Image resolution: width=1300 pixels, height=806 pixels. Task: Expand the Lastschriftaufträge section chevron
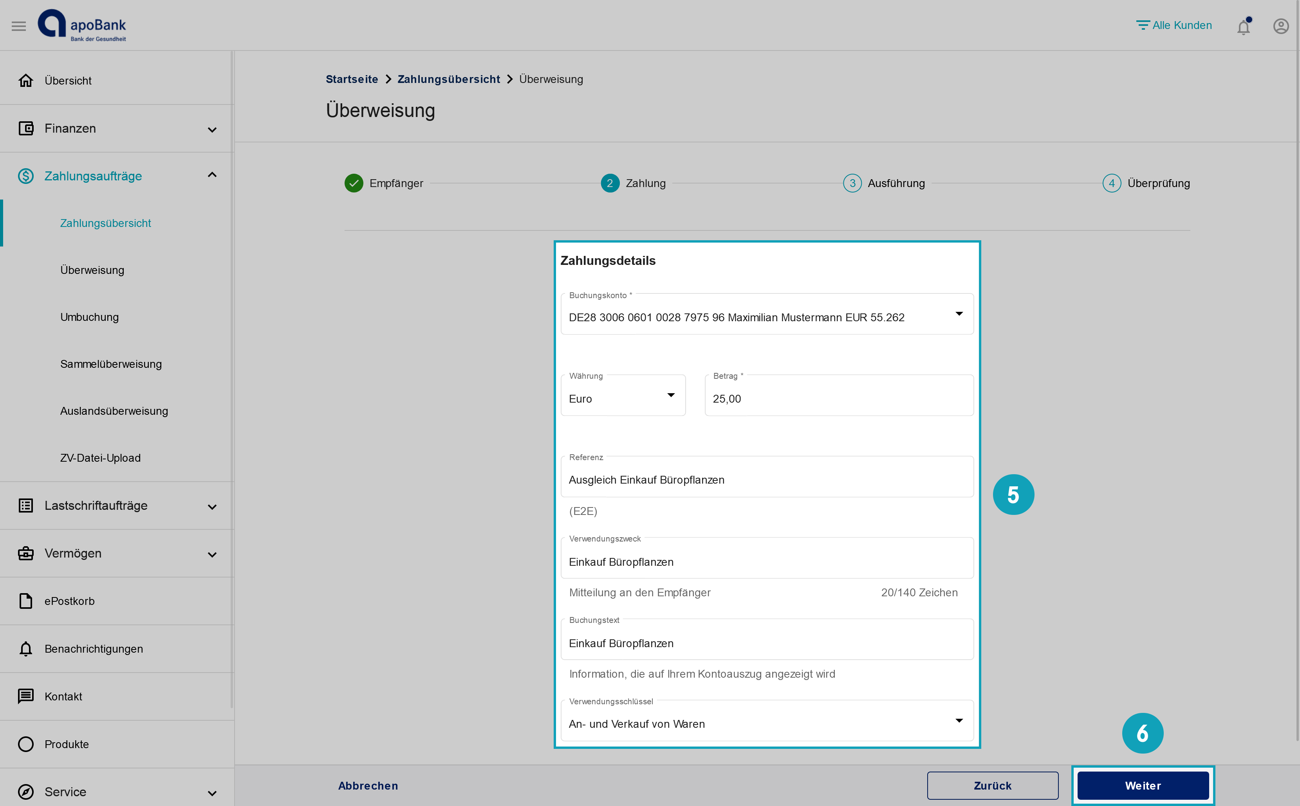[x=212, y=507]
